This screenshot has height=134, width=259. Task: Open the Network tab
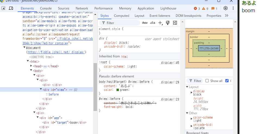82,8
